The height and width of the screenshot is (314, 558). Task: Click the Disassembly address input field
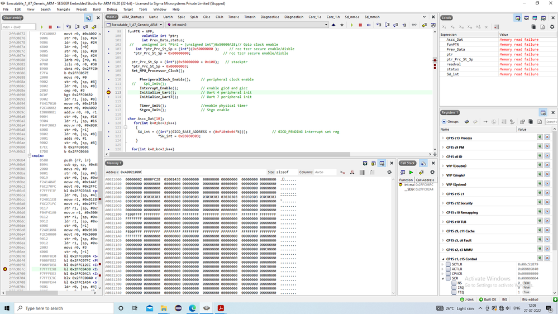[x=18, y=27]
